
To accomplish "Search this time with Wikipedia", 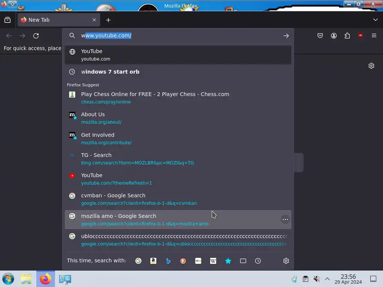I will 213,261.
